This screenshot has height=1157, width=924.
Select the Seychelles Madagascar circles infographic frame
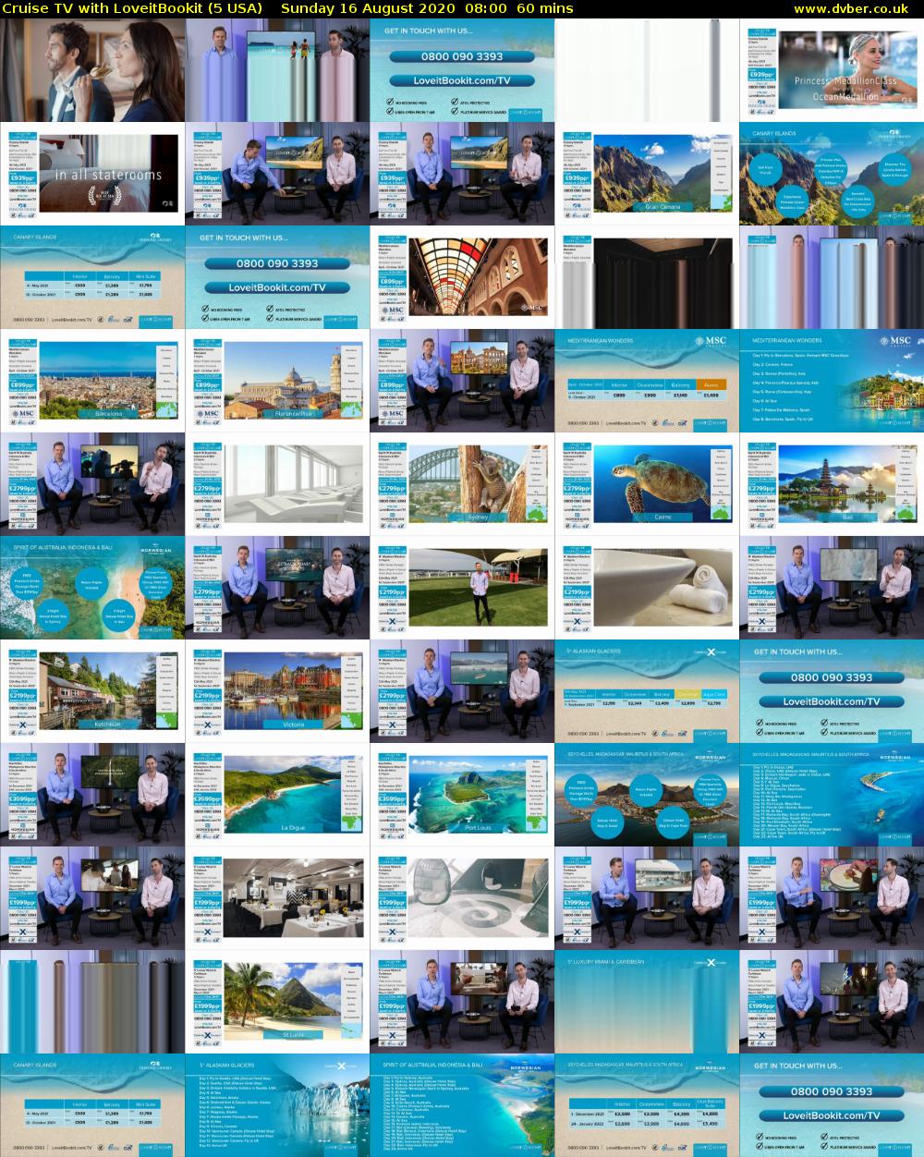(x=647, y=795)
